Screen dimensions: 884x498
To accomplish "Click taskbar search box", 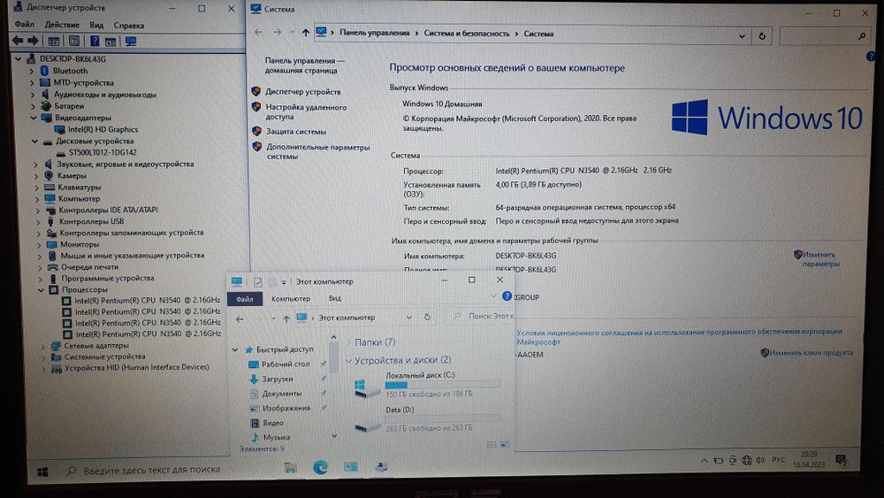I will [151, 470].
